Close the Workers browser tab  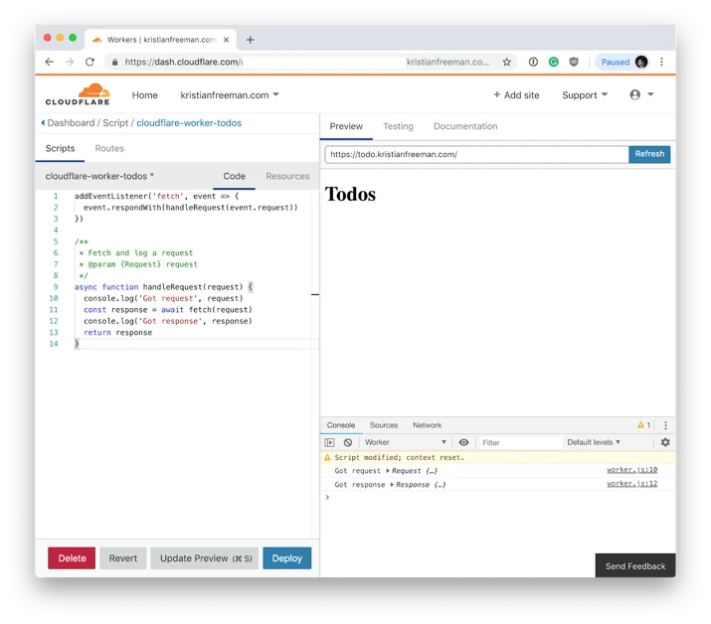click(226, 40)
